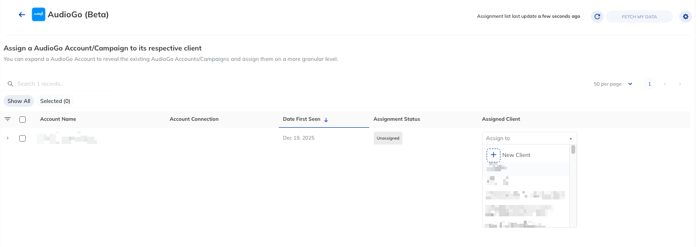Sort by the Account Name column
The height and width of the screenshot is (247, 698).
pos(58,119)
